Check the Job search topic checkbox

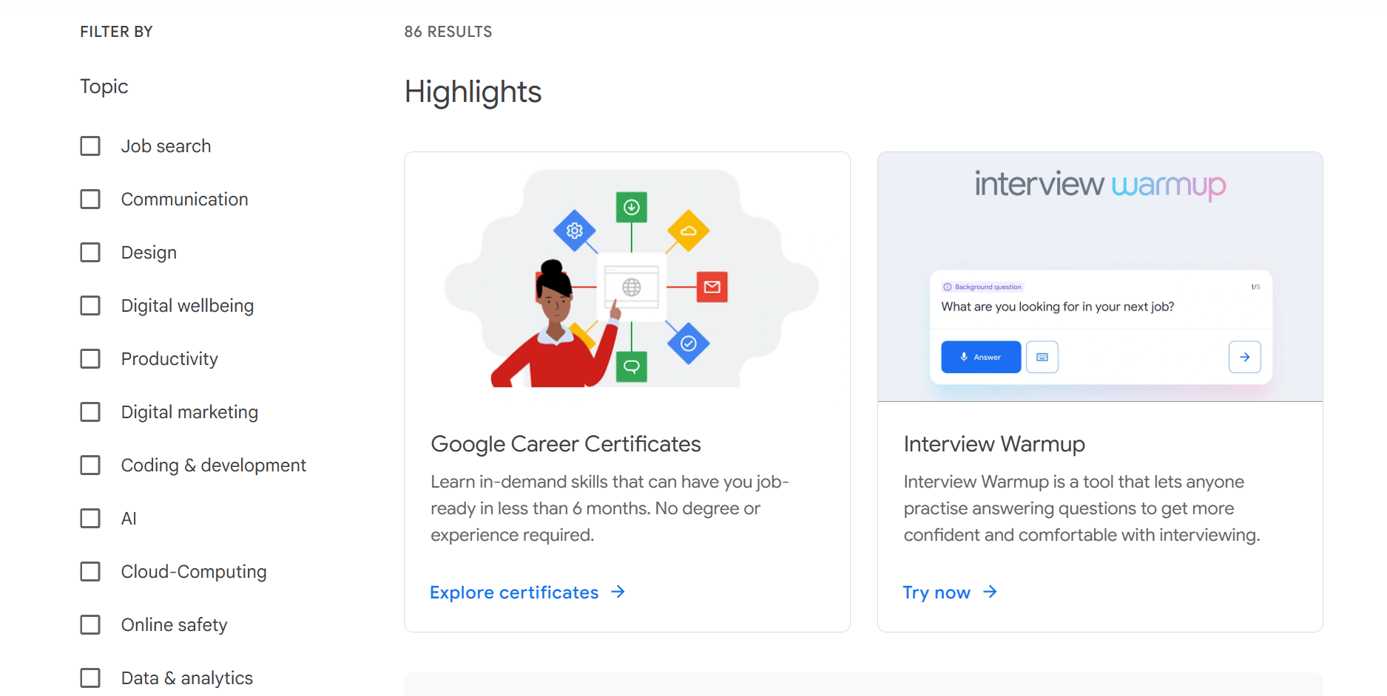[x=90, y=146]
